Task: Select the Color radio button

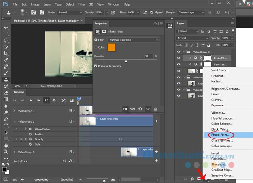Action: pyautogui.click(x=96, y=47)
